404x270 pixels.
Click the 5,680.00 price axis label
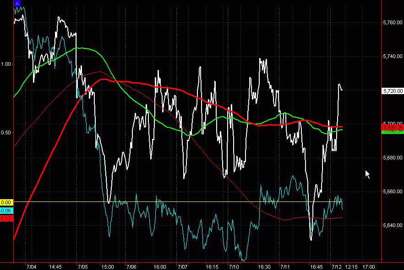pyautogui.click(x=393, y=158)
